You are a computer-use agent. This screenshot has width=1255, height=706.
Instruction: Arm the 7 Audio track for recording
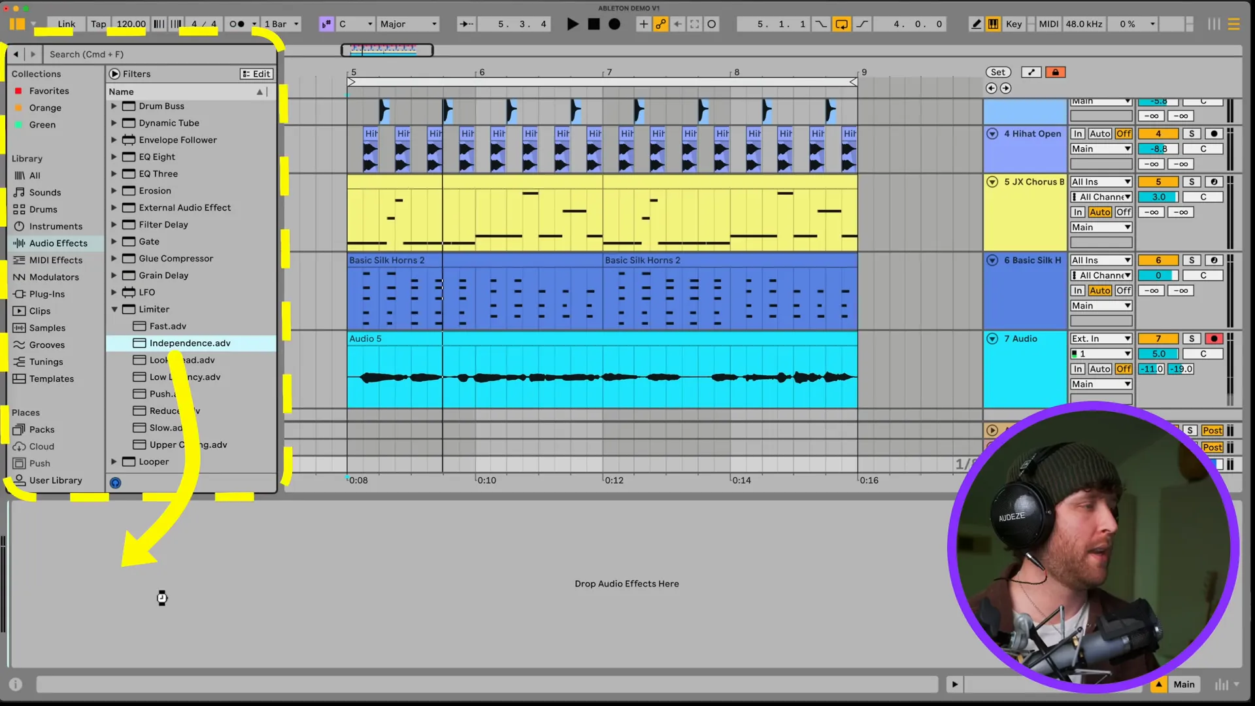(1214, 339)
